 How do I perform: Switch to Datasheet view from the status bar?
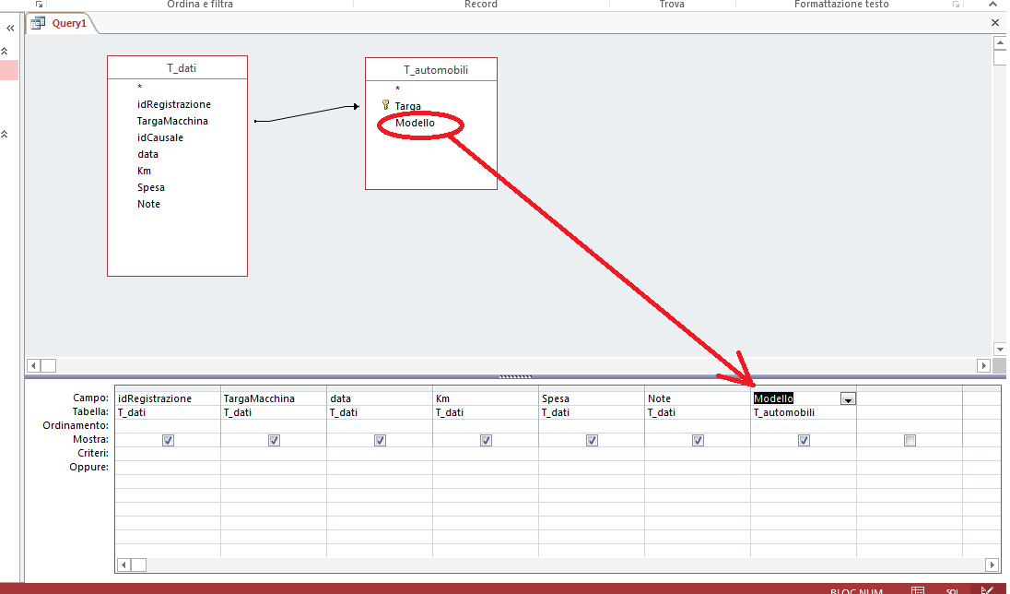[918, 589]
